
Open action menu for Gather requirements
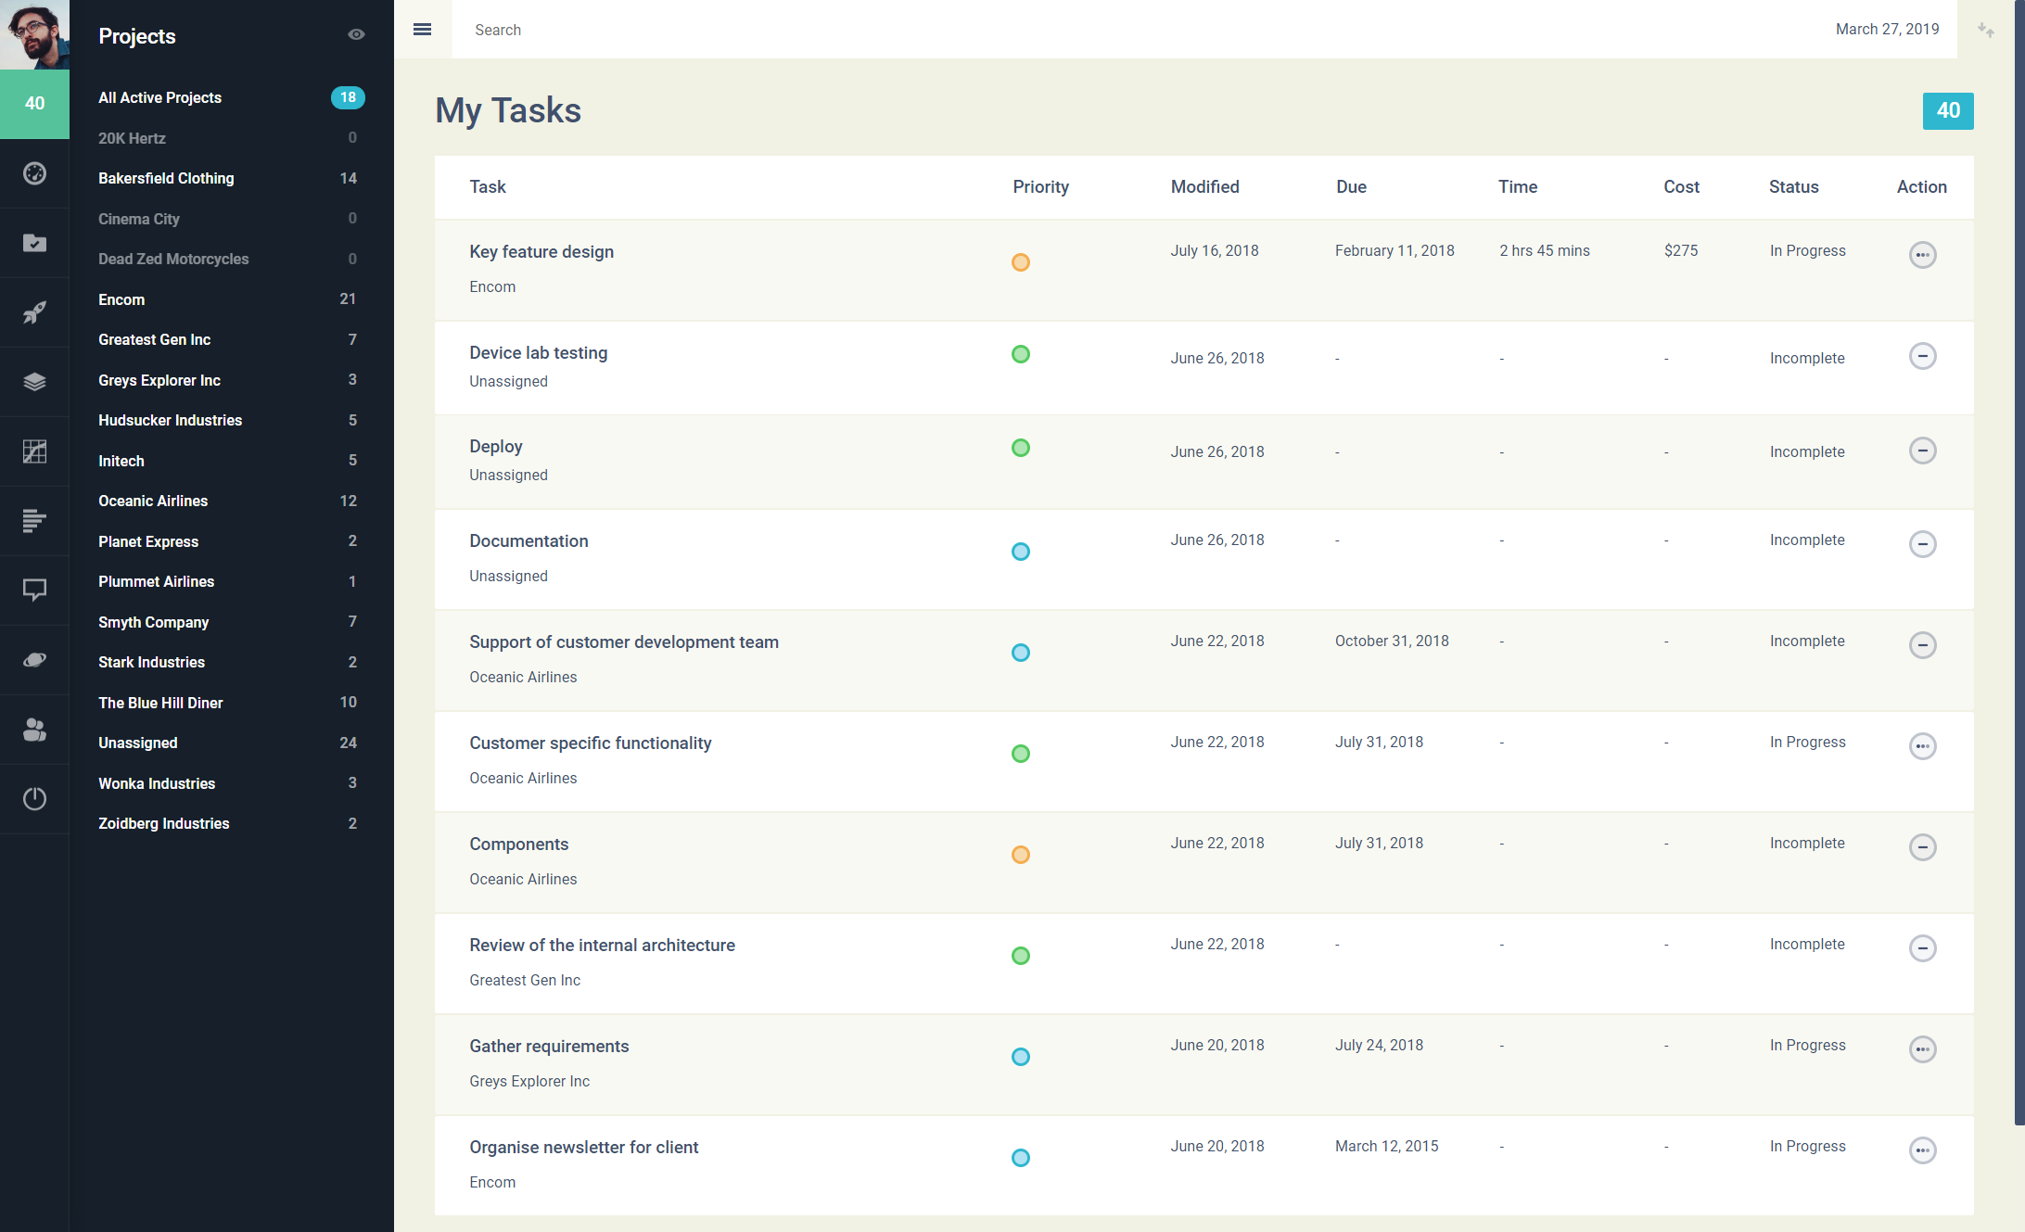[x=1922, y=1049]
